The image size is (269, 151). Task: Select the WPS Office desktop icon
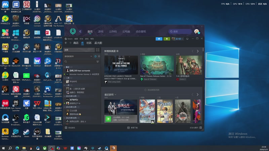point(37,105)
